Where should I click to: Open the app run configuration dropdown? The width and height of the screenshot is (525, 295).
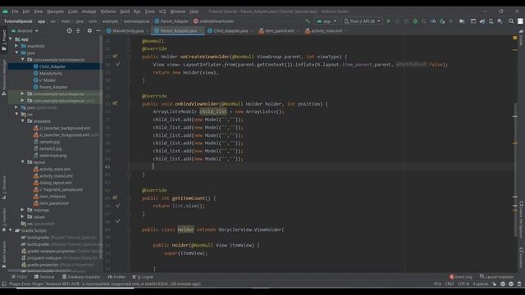point(326,21)
